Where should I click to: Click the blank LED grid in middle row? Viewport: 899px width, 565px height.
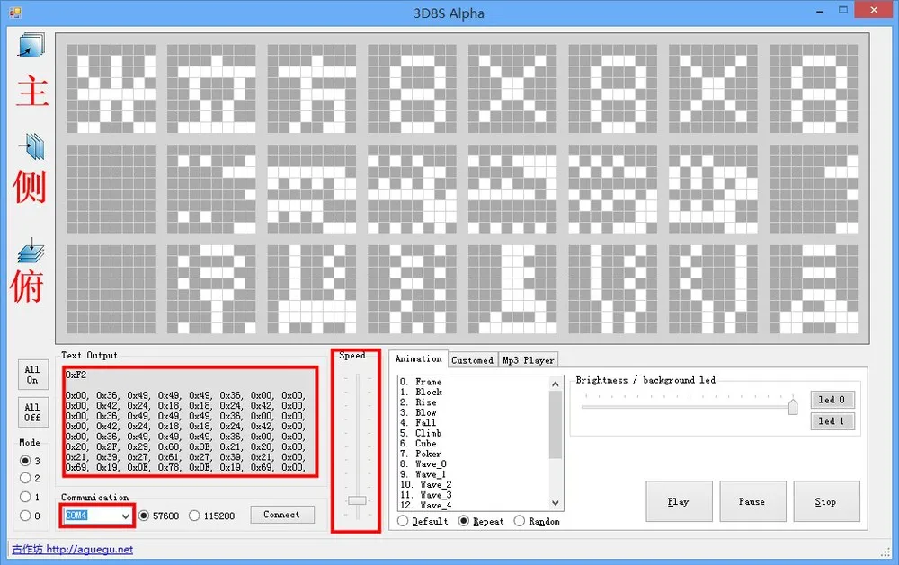(111, 190)
